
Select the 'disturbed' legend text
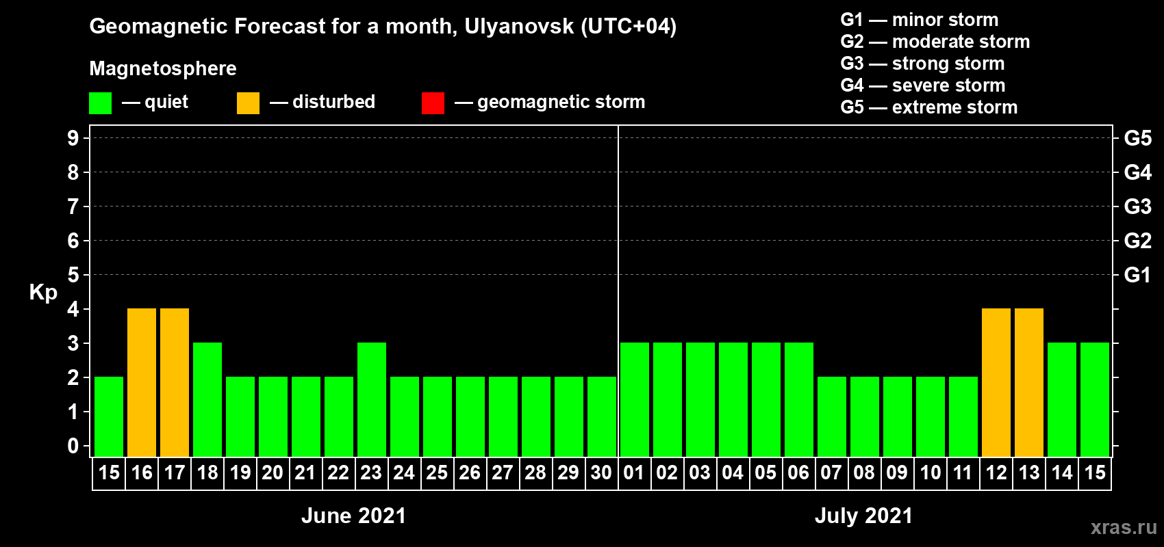coord(334,102)
